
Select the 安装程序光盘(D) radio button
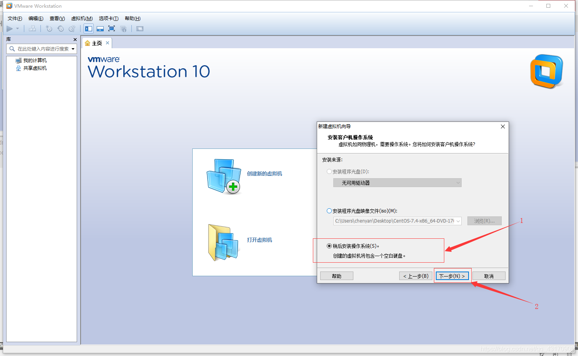pos(329,172)
